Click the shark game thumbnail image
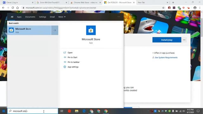Screen dimensions: 203x114 click(x=153, y=26)
